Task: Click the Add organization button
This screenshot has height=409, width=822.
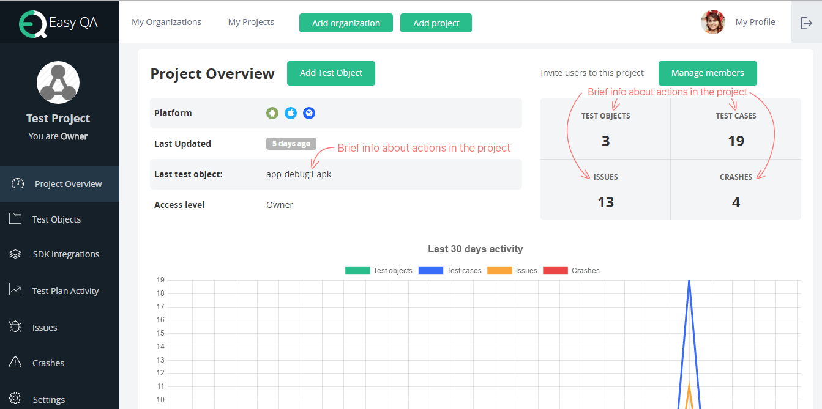Action: pos(346,23)
